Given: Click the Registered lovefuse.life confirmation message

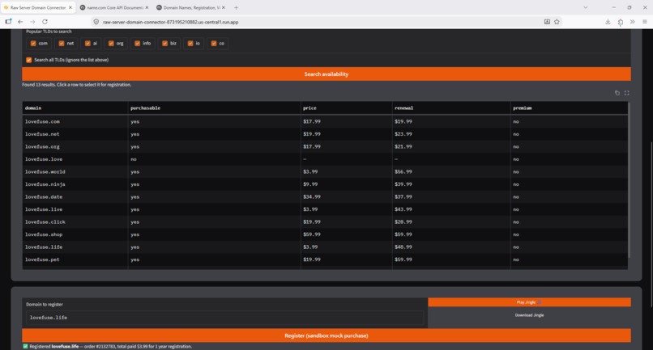Looking at the screenshot, I should coord(109,346).
